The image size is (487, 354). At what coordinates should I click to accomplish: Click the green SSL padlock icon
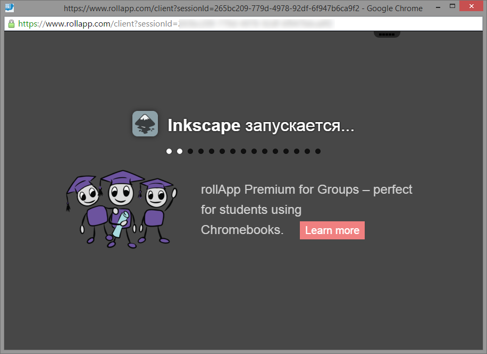point(11,24)
